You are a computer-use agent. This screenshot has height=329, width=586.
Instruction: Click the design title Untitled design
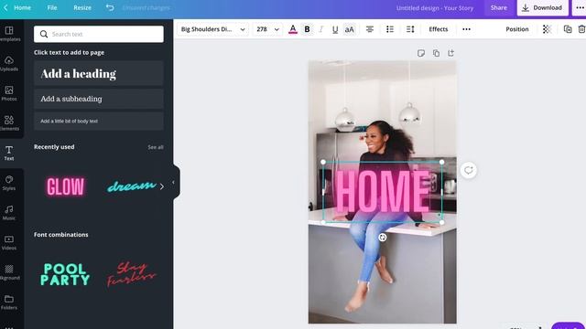point(435,8)
